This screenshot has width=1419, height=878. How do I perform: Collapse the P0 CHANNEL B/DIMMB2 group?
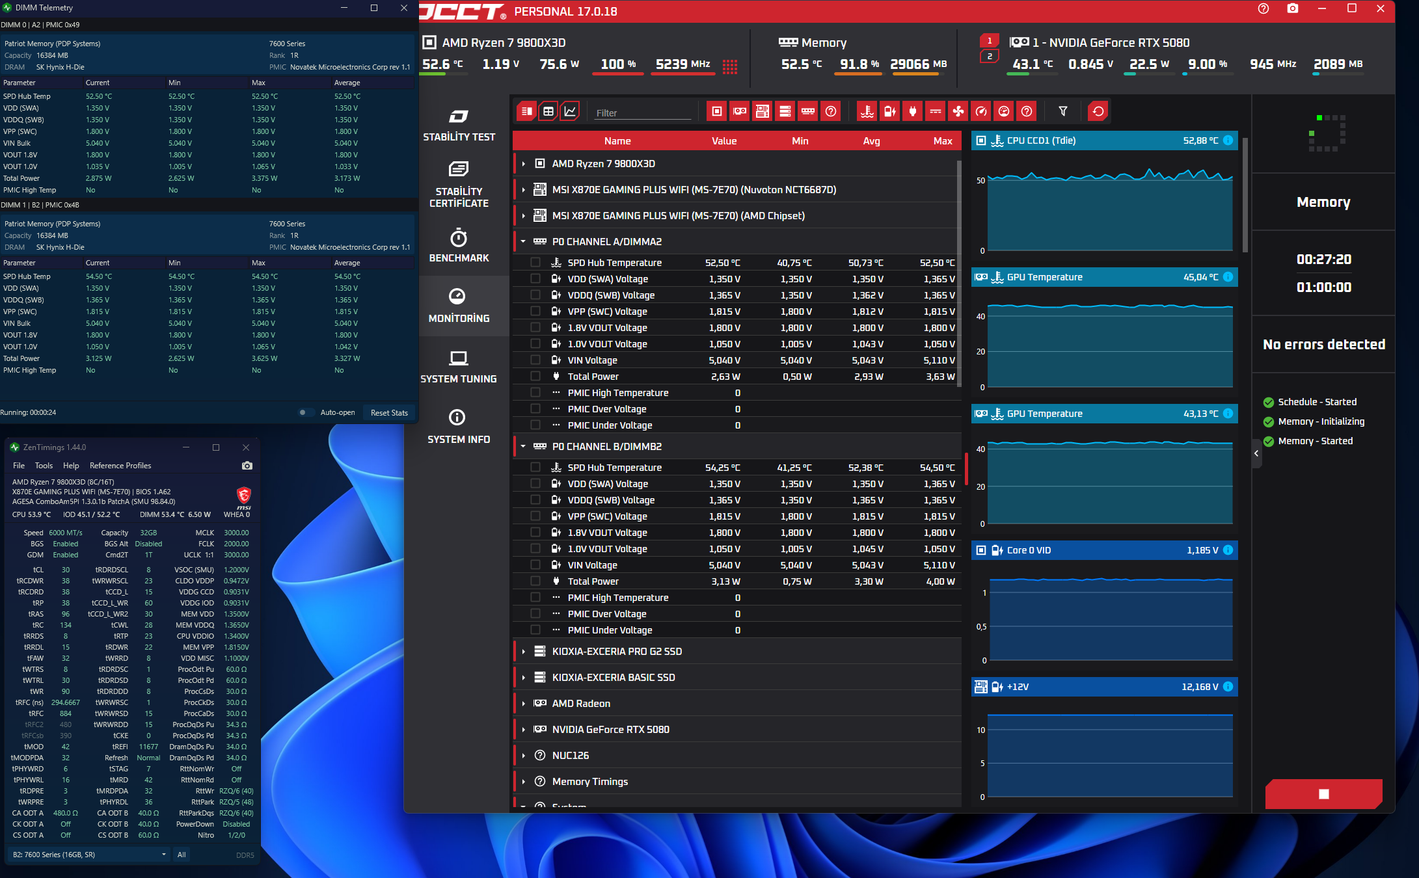point(523,447)
